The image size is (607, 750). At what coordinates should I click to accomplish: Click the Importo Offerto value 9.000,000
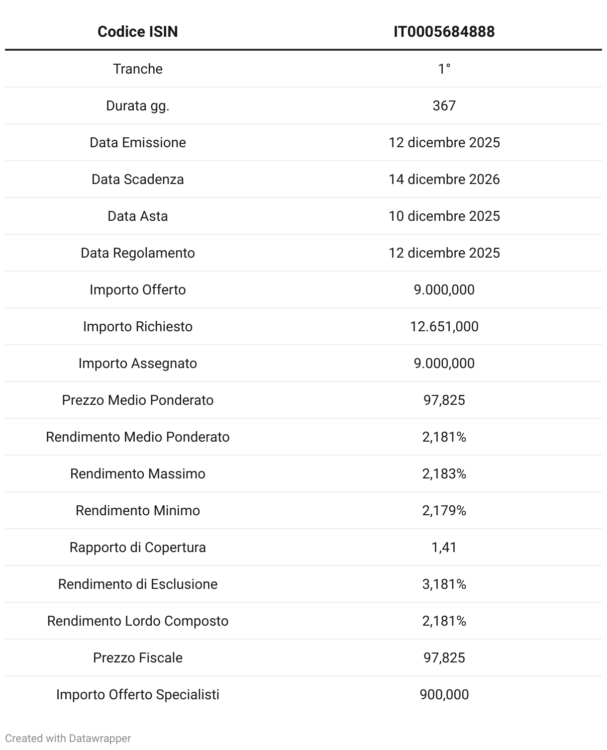[444, 289]
